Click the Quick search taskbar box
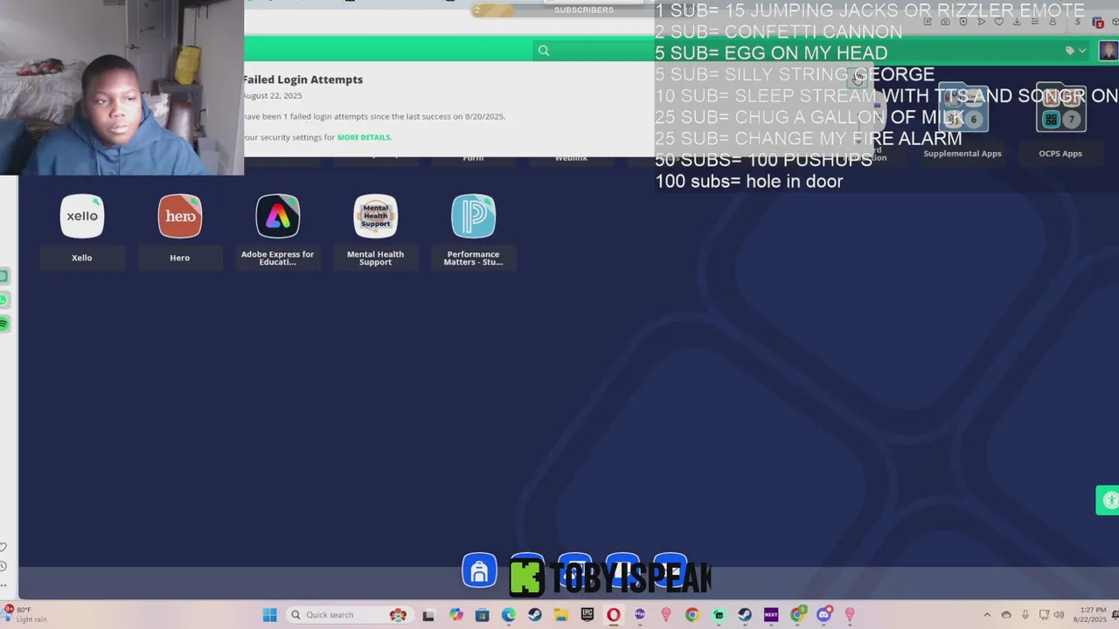 tap(350, 615)
